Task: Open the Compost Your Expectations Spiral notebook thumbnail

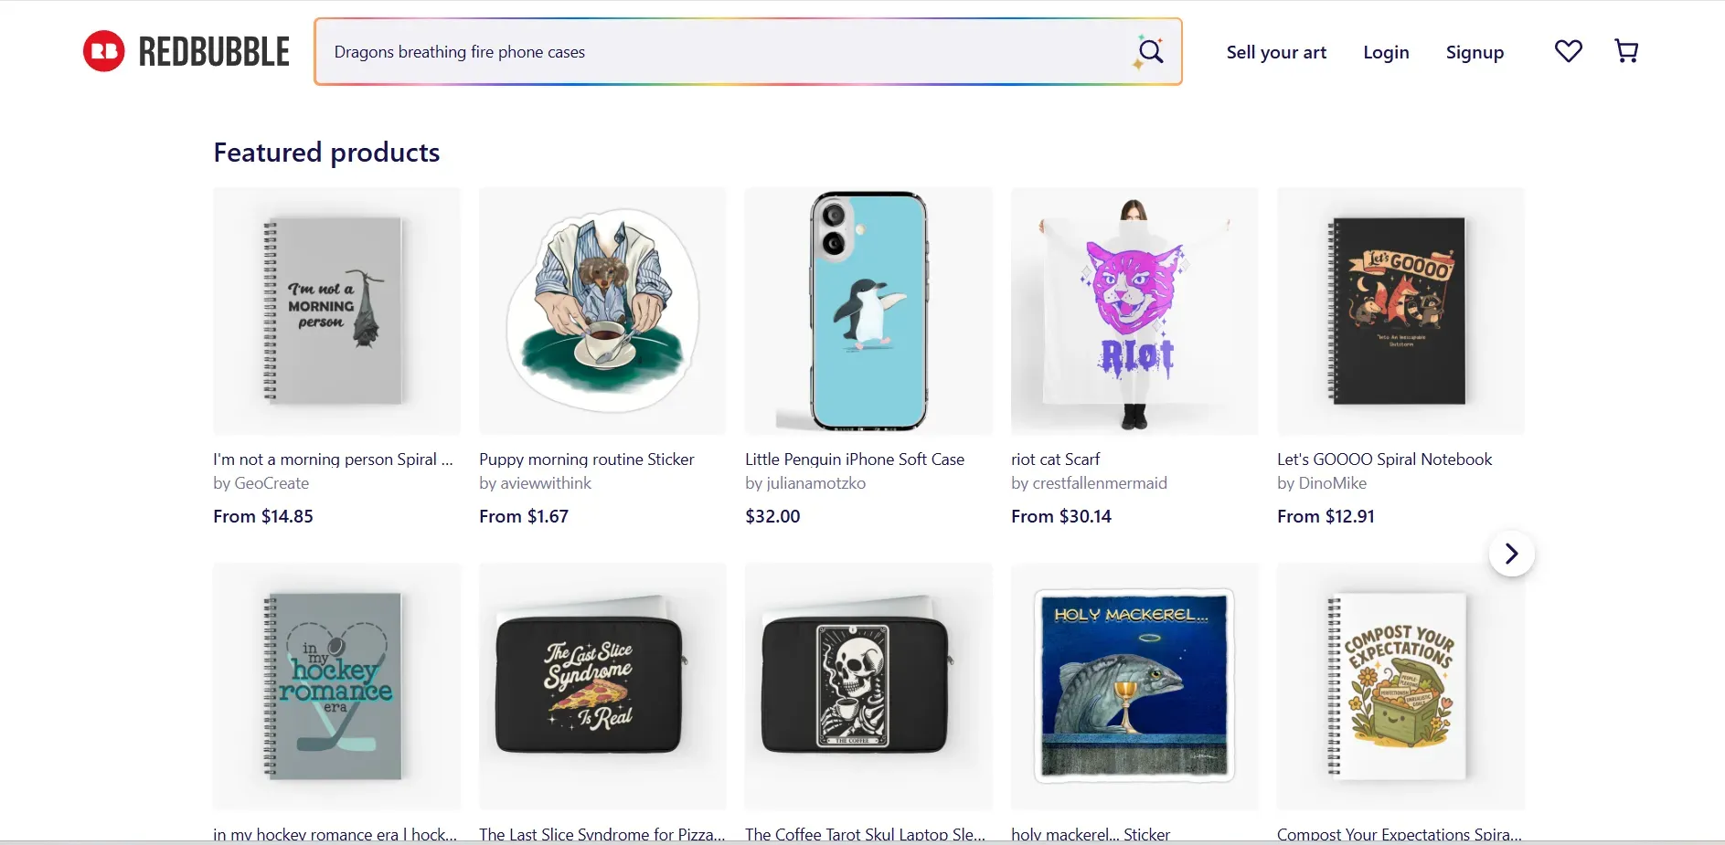Action: [1400, 687]
